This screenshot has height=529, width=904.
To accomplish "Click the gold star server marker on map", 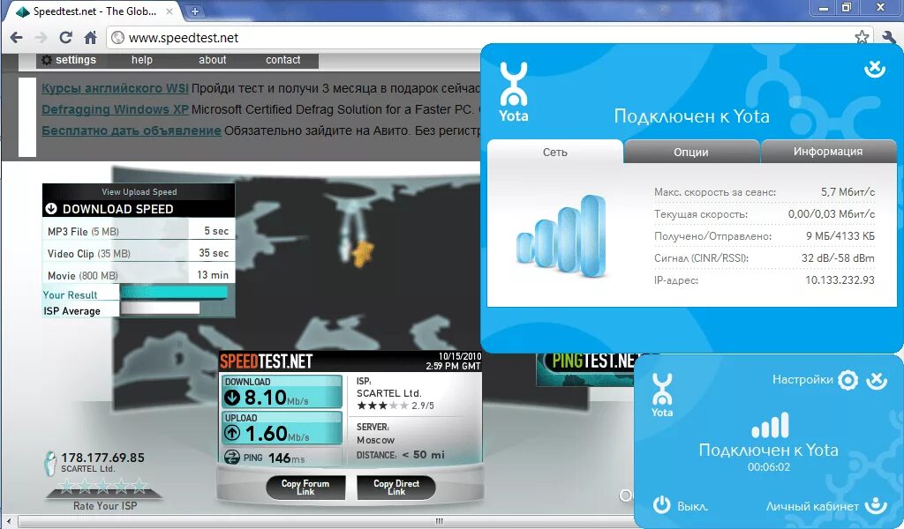I will pos(363,253).
